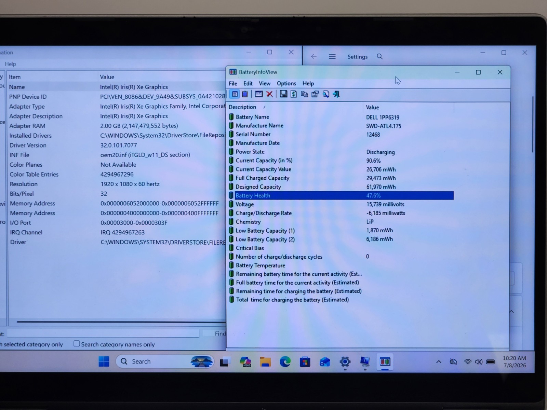The height and width of the screenshot is (410, 547).
Task: Click the cloud sync-off tray icon
Action: (453, 362)
